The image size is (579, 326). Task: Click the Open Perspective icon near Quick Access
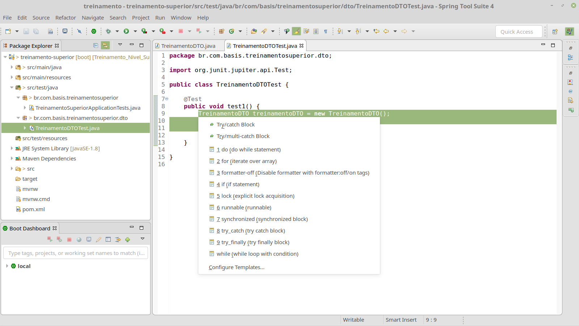point(555,32)
